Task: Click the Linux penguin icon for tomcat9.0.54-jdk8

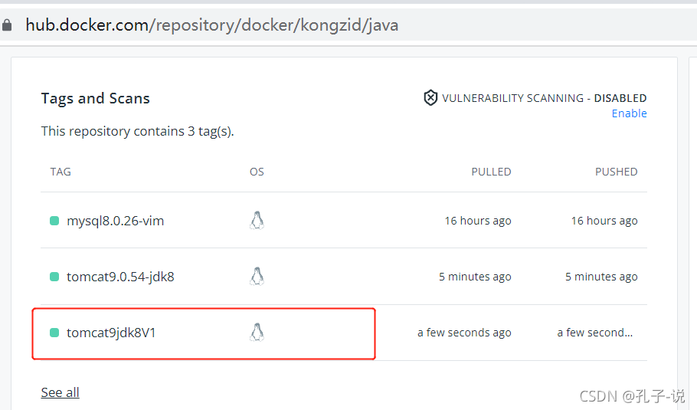Action: coord(257,277)
